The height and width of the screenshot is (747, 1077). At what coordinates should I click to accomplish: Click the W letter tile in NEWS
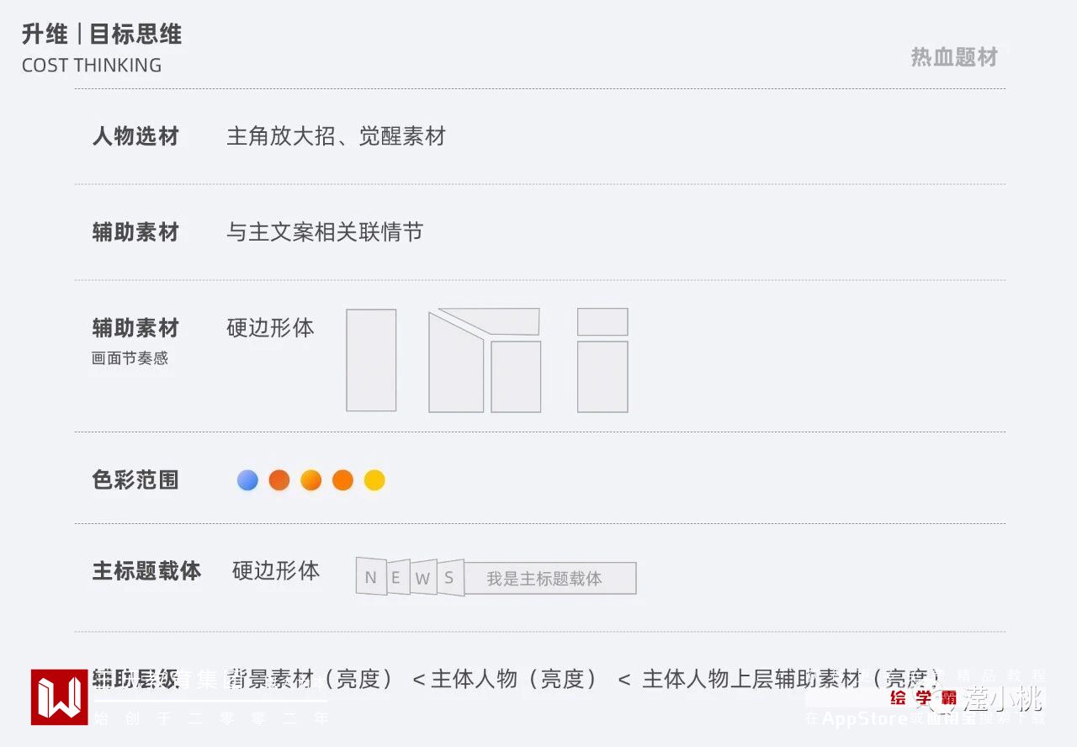click(423, 578)
